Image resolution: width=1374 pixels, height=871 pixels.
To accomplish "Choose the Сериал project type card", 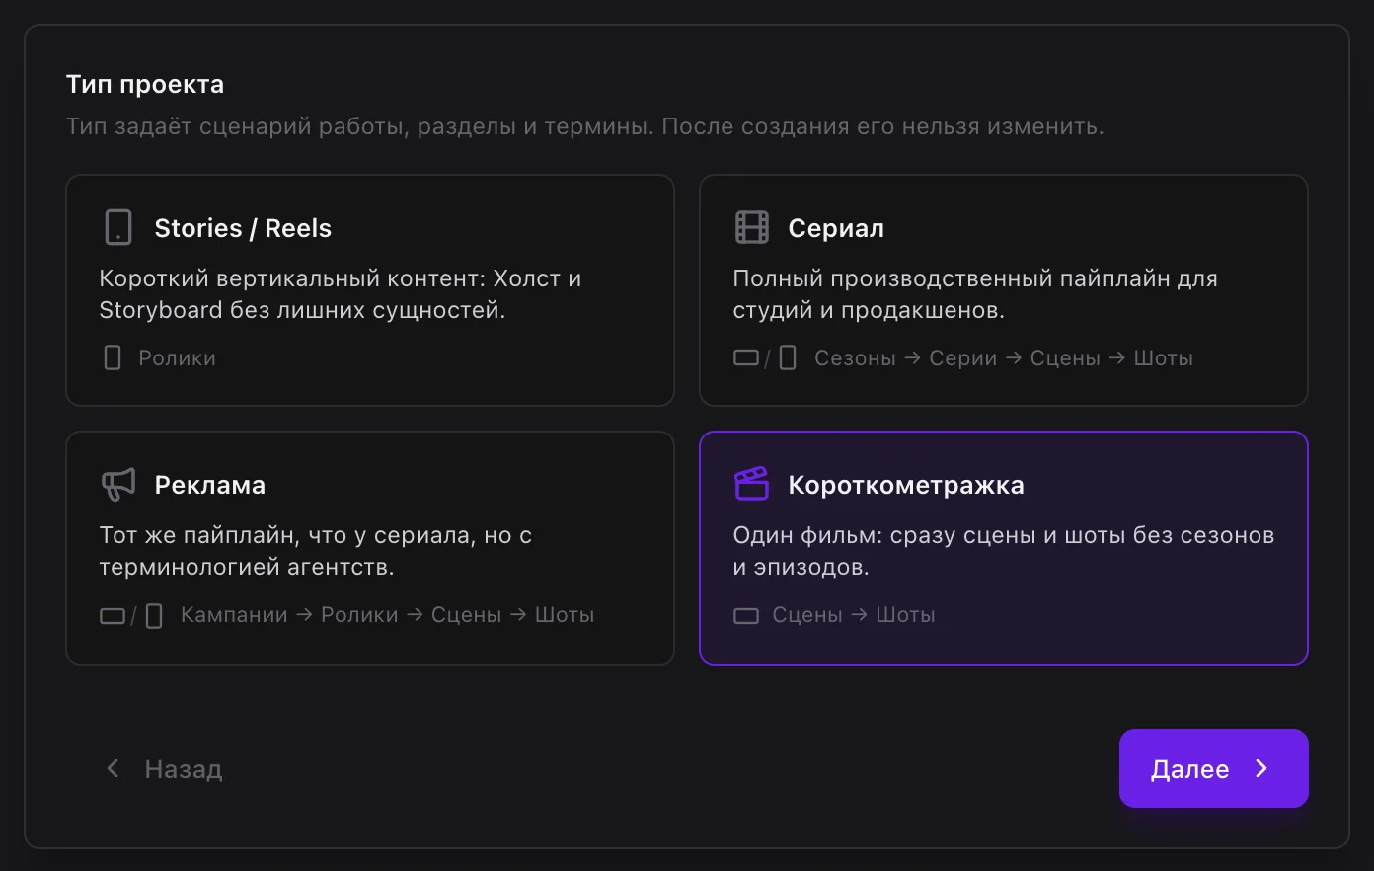I will [x=1004, y=290].
